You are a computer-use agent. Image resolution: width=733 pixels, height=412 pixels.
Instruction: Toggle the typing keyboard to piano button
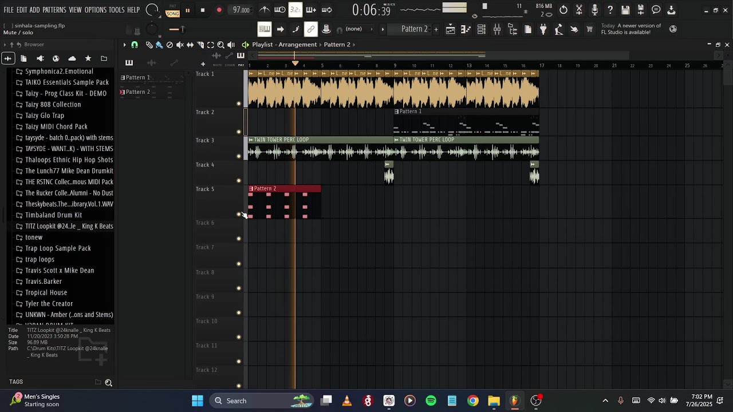click(x=265, y=29)
